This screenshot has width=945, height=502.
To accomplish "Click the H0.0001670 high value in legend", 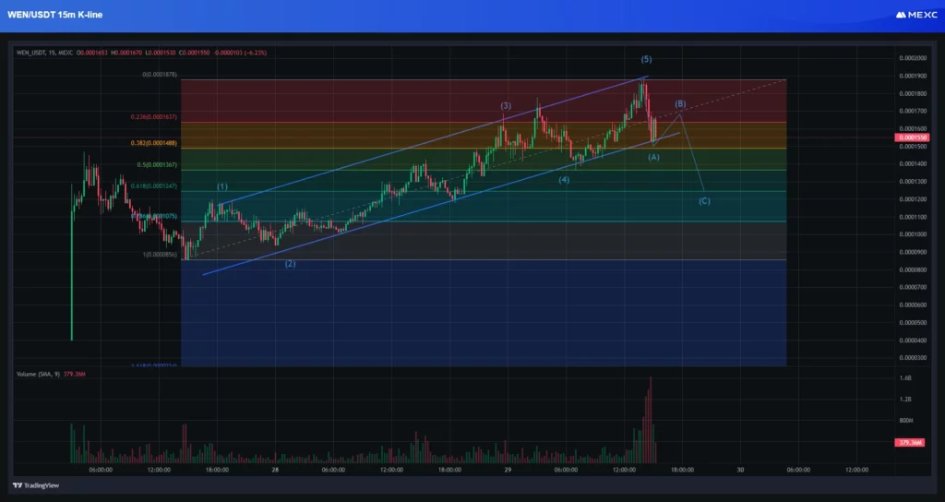I will [126, 53].
